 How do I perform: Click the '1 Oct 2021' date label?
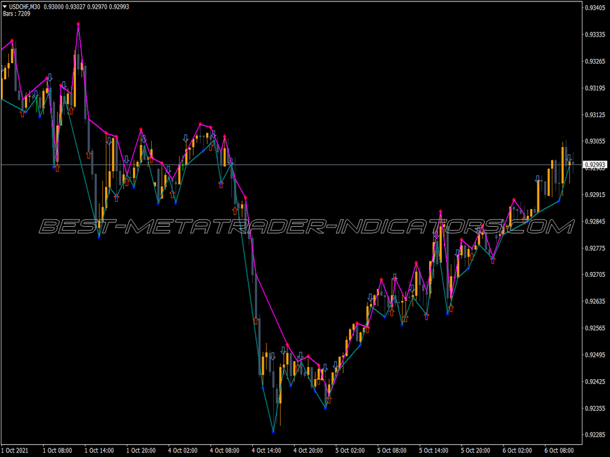15,450
